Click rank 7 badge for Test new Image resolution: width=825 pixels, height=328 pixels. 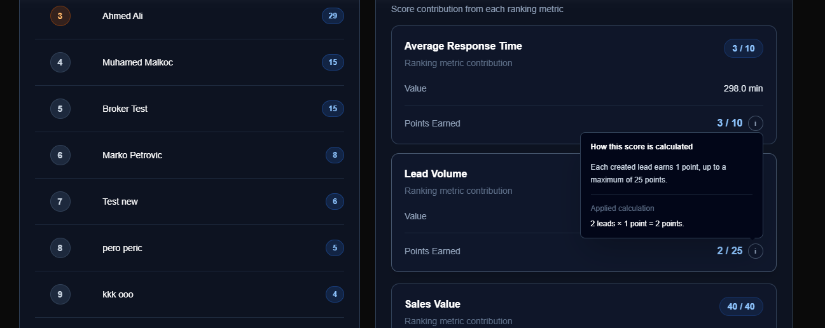pos(60,202)
